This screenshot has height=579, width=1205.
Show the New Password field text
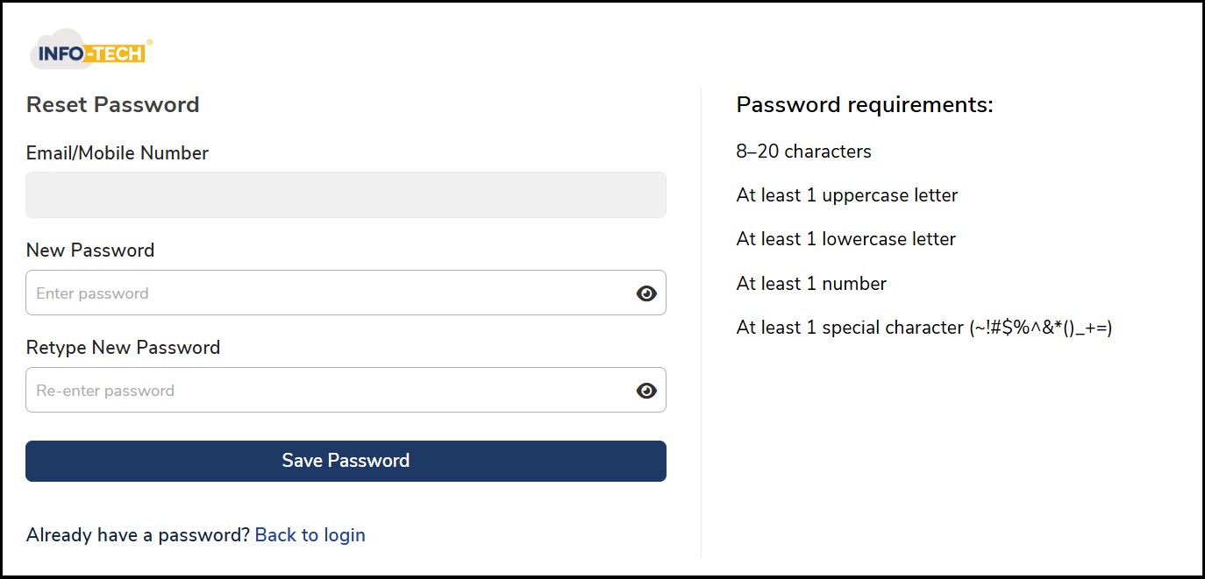[646, 293]
